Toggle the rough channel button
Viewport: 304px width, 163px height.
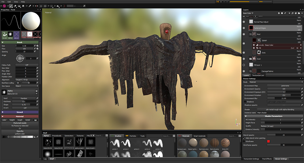pos(20,120)
